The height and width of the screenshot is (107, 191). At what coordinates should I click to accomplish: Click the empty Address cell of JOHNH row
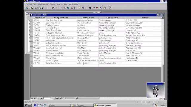[143, 63]
